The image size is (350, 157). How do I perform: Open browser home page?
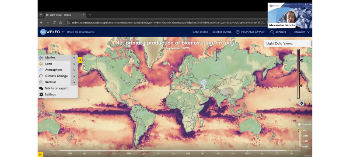(61, 23)
